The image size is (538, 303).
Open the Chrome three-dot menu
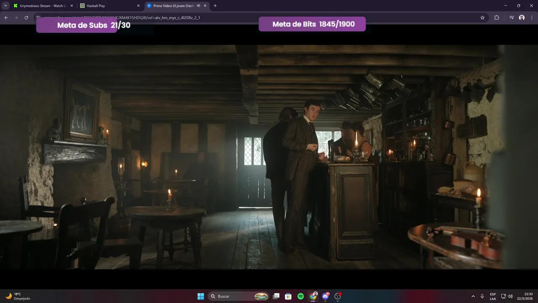click(532, 18)
